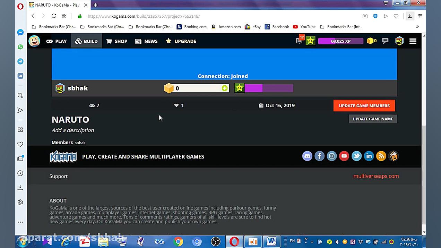
Task: Open KoGaMa YouTube footer icon
Action: (x=344, y=156)
